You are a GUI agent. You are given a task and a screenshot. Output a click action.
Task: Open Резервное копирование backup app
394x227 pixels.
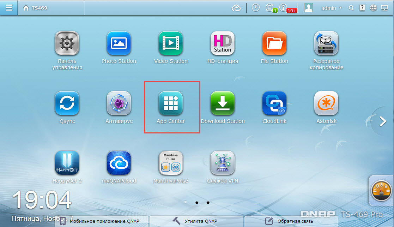coord(326,43)
